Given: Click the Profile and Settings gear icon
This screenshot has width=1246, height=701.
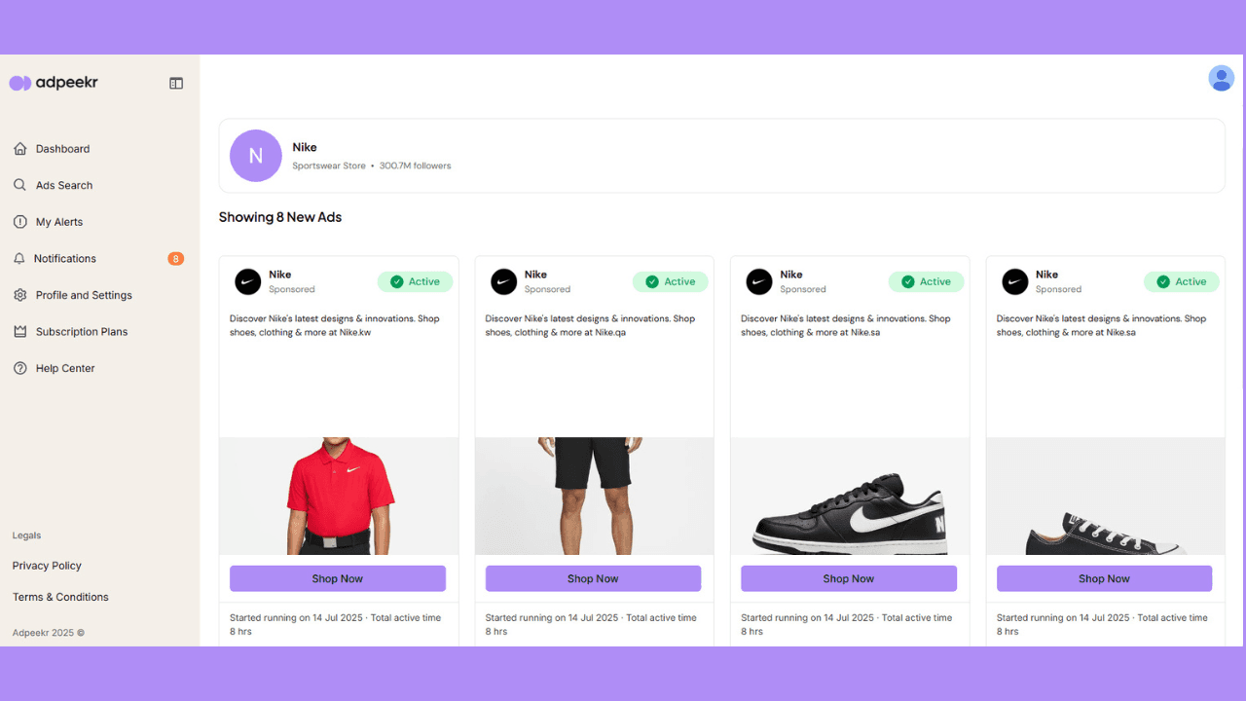Looking at the screenshot, I should point(19,295).
